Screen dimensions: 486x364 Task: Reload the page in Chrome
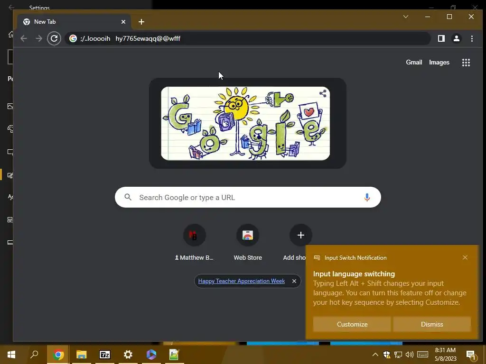coord(54,38)
